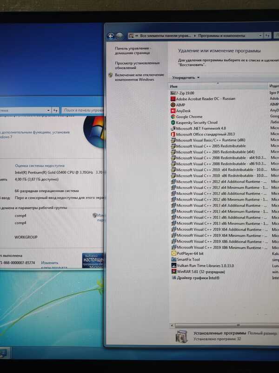Open Включение или отключение компонентов Windows
279x373 pixels.
click(x=139, y=77)
